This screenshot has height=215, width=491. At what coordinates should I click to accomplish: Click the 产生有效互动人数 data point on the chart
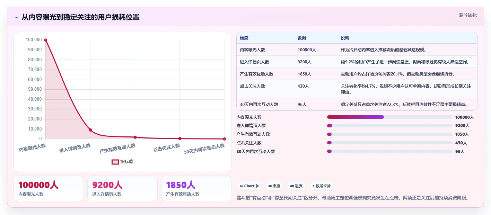tap(135, 137)
